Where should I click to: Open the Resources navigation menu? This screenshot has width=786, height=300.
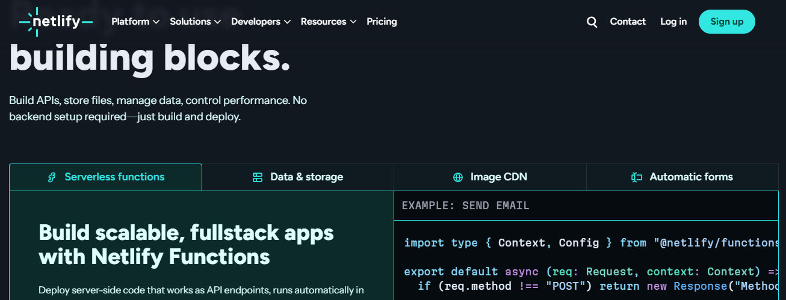329,22
